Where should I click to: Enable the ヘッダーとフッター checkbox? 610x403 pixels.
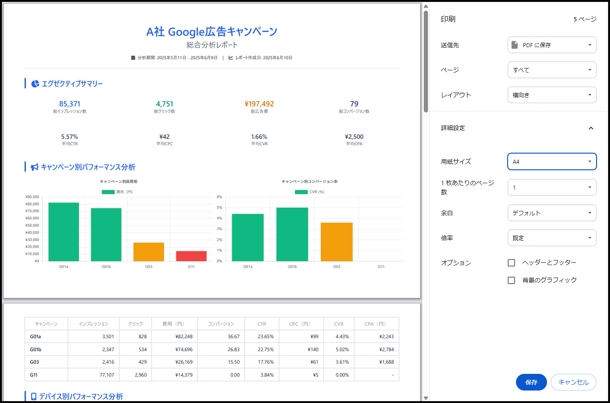pos(511,263)
